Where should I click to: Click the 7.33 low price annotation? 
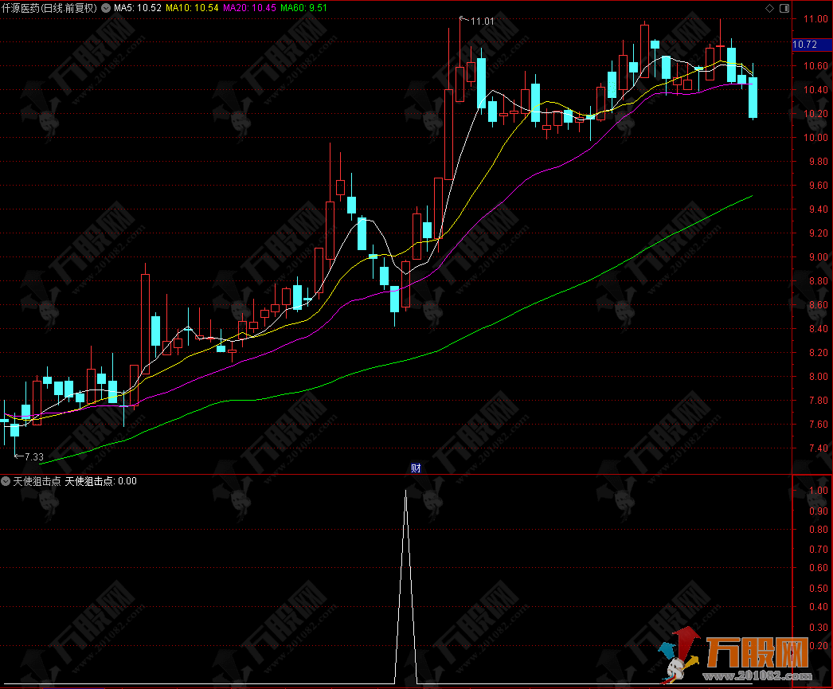click(x=33, y=457)
